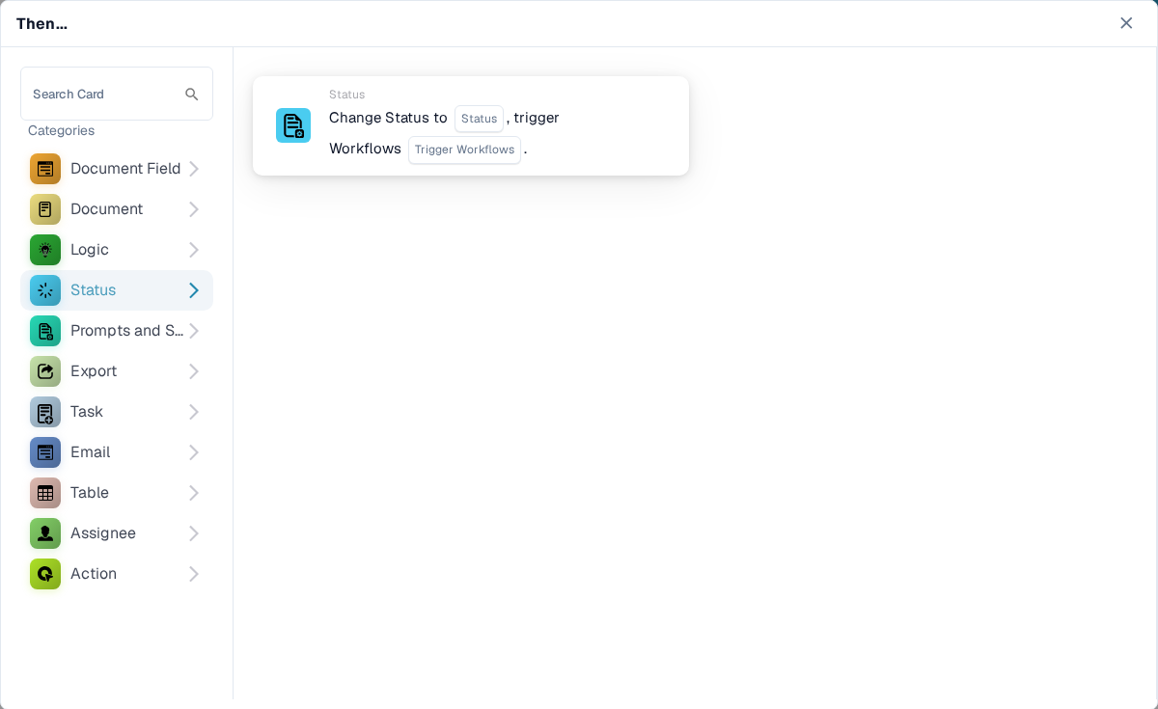Viewport: 1158px width, 709px height.
Task: Click the Trigger Workflows parameter chip
Action: (464, 150)
